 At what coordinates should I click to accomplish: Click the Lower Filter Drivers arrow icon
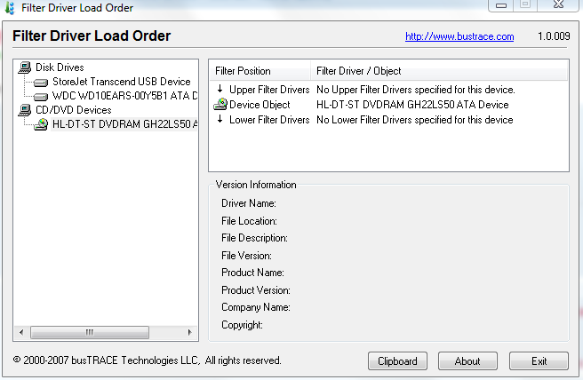click(x=220, y=119)
